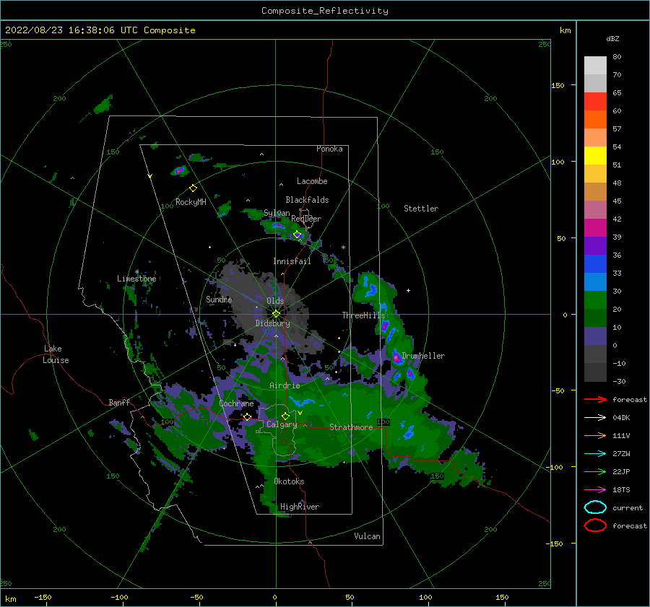Viewport: 650px width, 607px height.
Task: Click the ThreeHills map label
Action: (363, 315)
